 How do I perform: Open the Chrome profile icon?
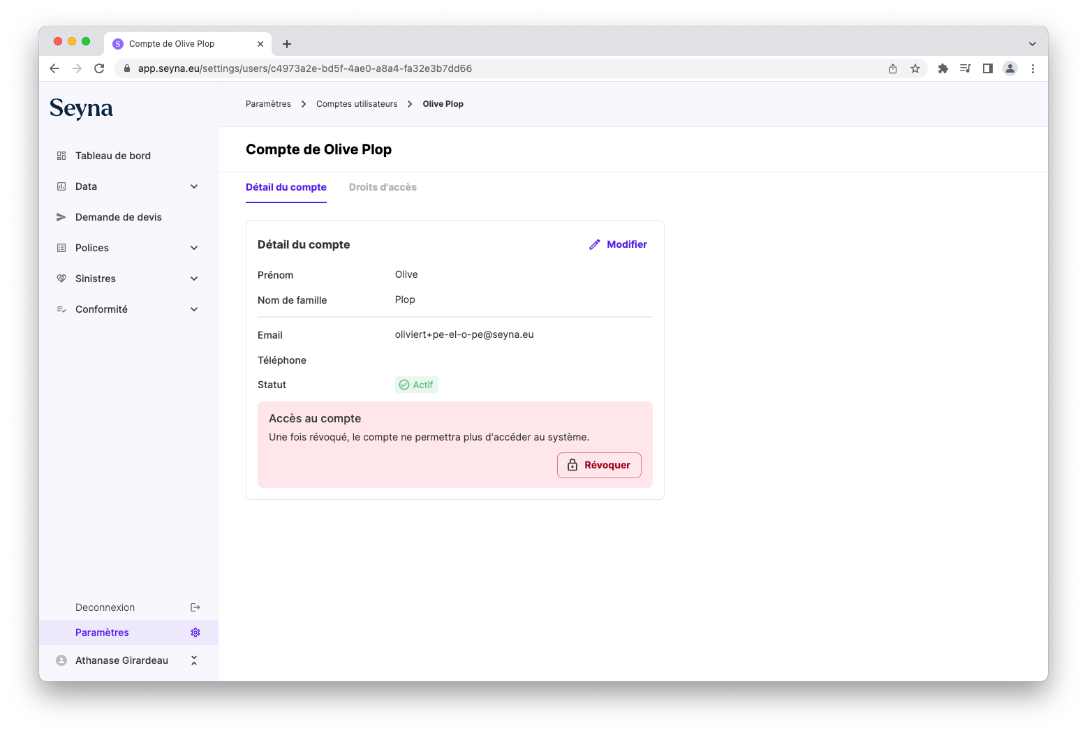(x=1010, y=68)
